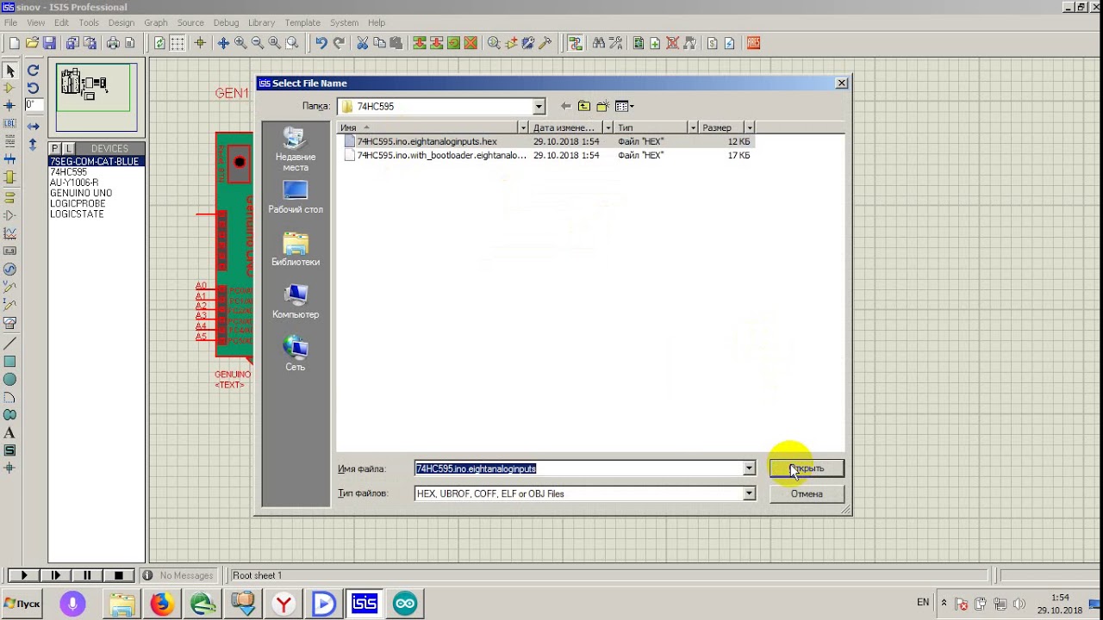The image size is (1103, 620).
Task: Redraw the display with the refresh icon
Action: pos(159,43)
